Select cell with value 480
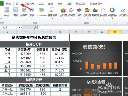The width and height of the screenshot is (128, 96). [42, 66]
